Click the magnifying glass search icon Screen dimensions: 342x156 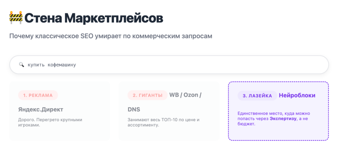pyautogui.click(x=21, y=65)
